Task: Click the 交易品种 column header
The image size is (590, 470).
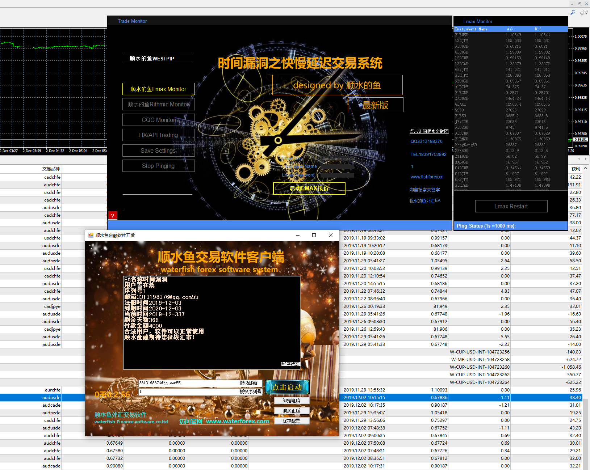Action: [x=51, y=169]
